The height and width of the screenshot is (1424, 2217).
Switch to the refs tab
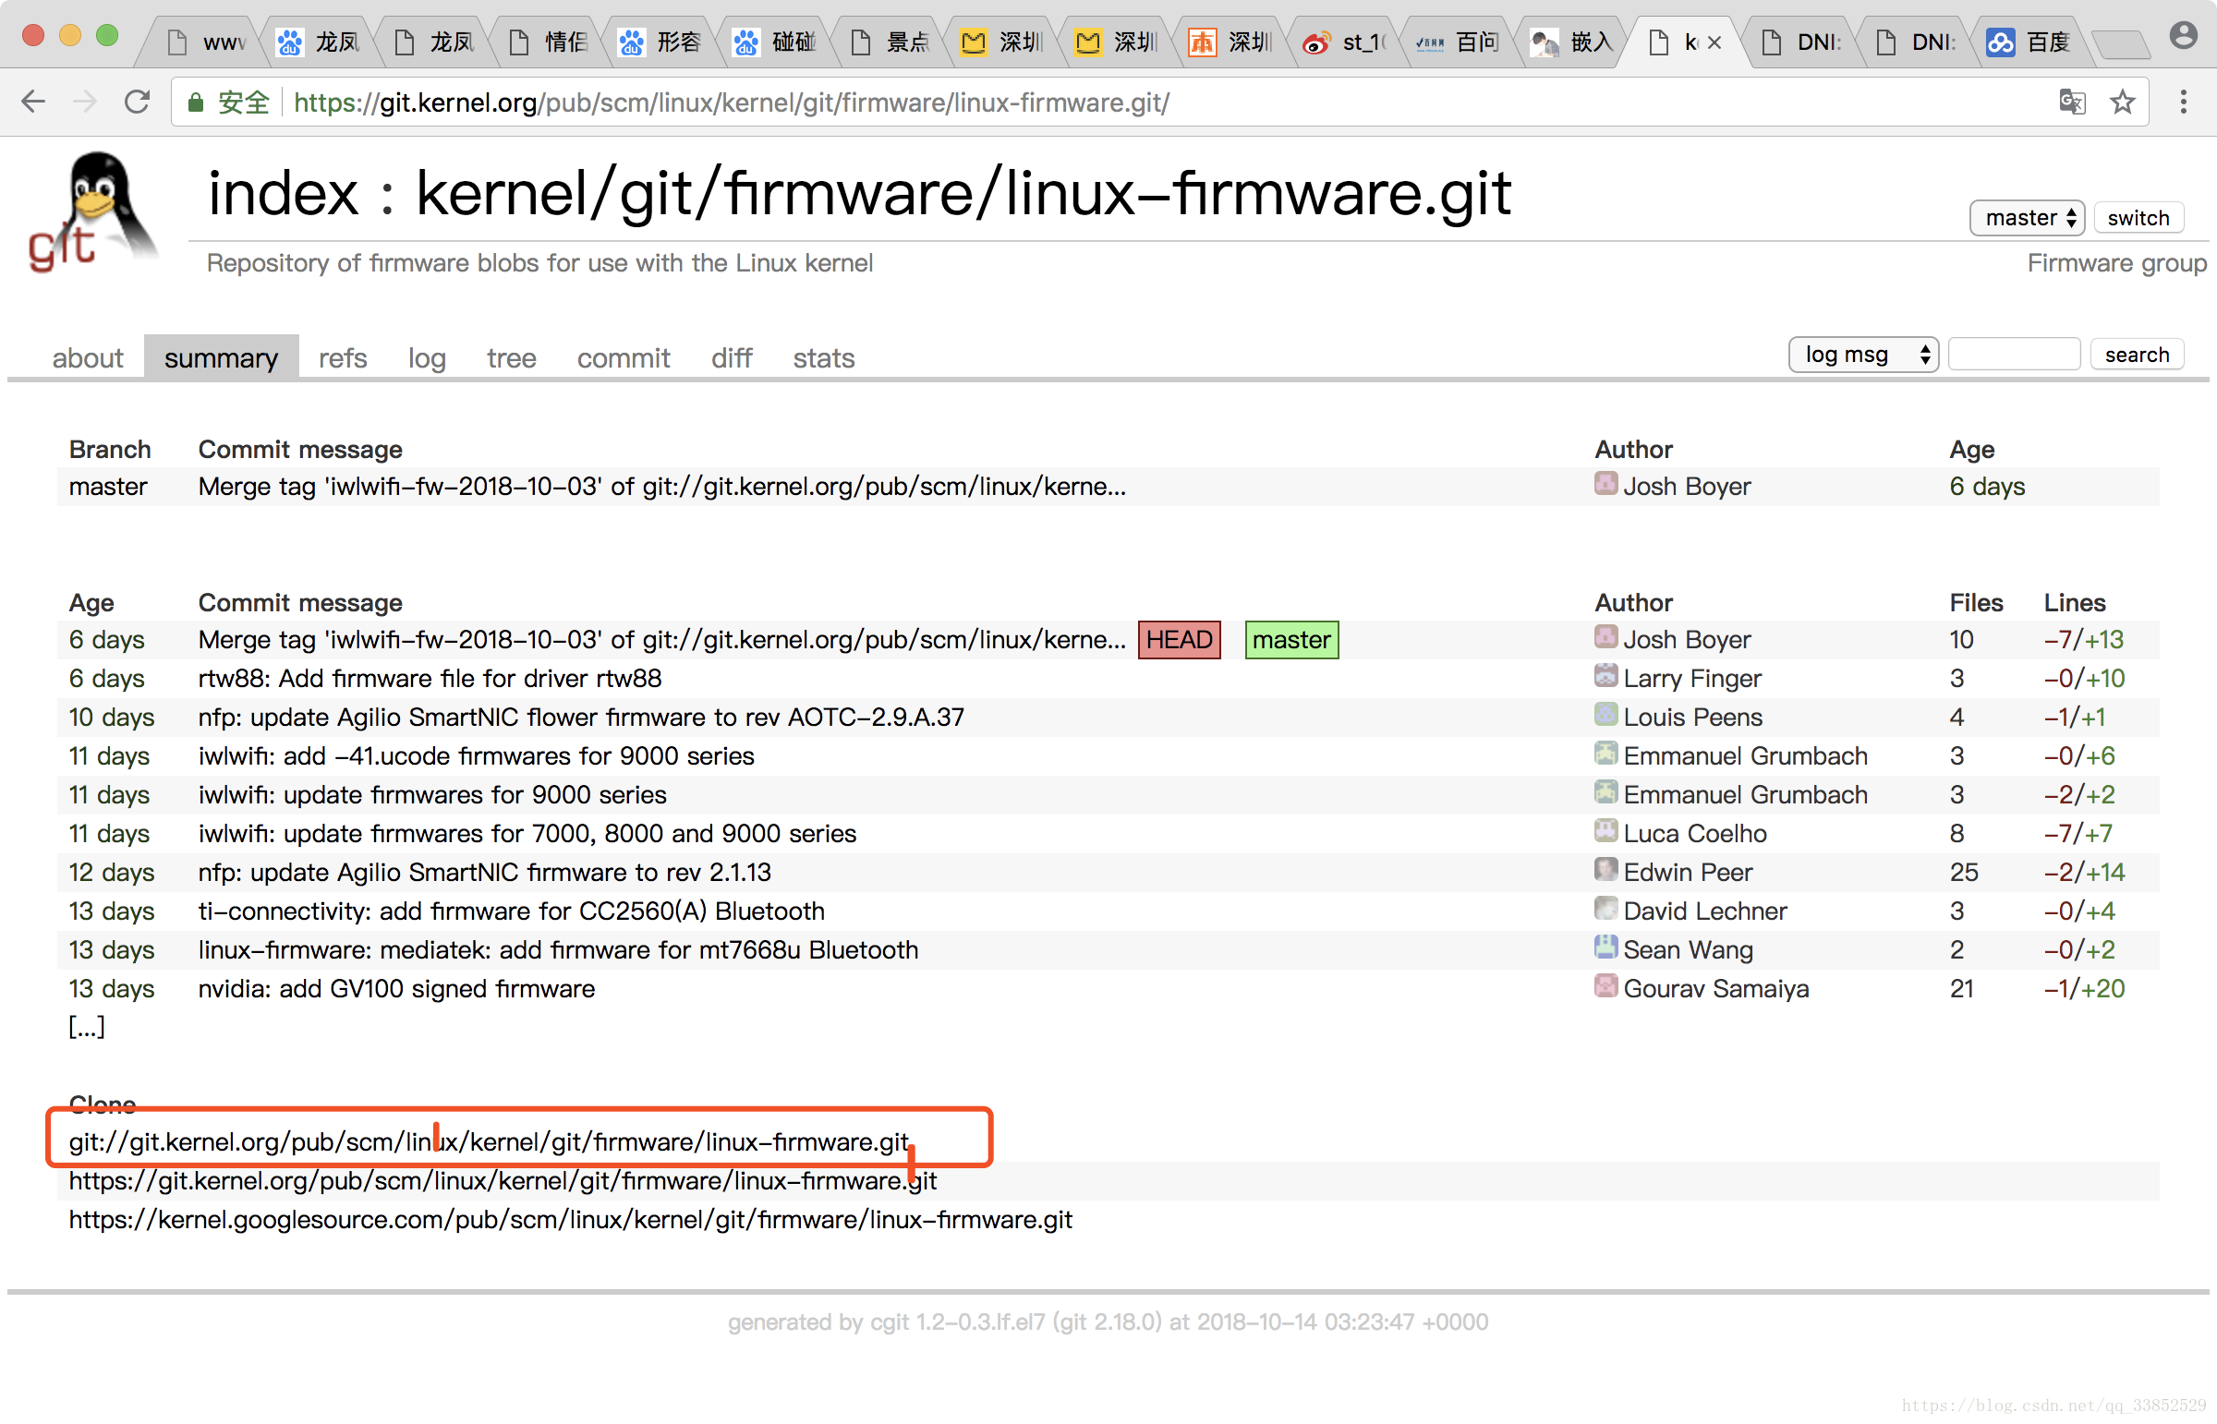coord(342,358)
